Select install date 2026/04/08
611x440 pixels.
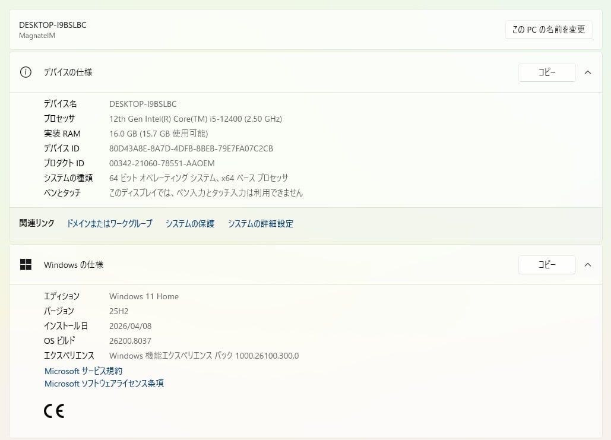[130, 326]
